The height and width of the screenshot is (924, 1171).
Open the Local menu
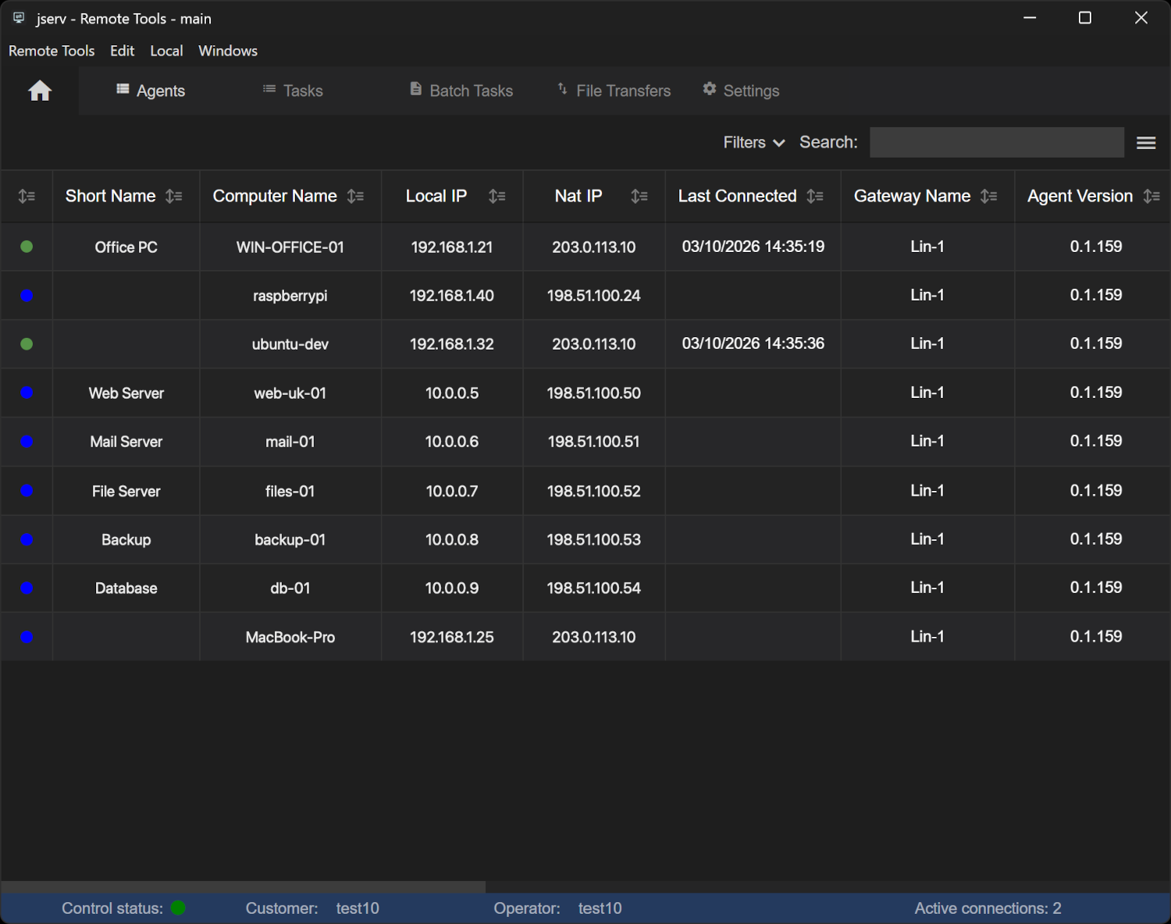[x=166, y=51]
